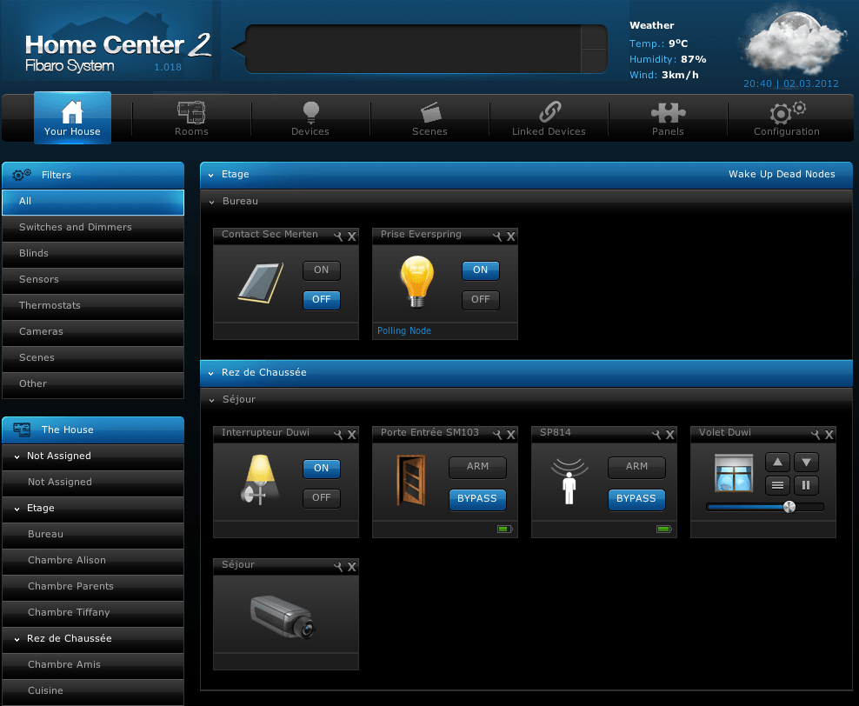Open the Your House tab

72,118
